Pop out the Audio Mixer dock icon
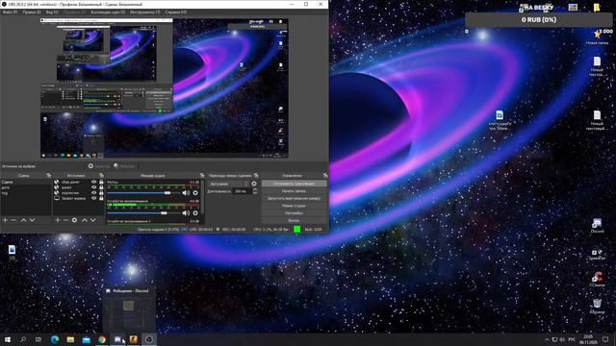This screenshot has height=346, width=616. 202,175
